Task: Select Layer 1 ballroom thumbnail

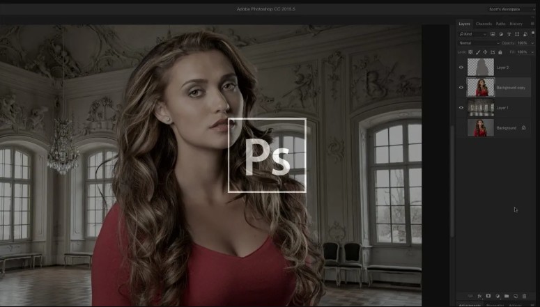Action: [x=480, y=108]
